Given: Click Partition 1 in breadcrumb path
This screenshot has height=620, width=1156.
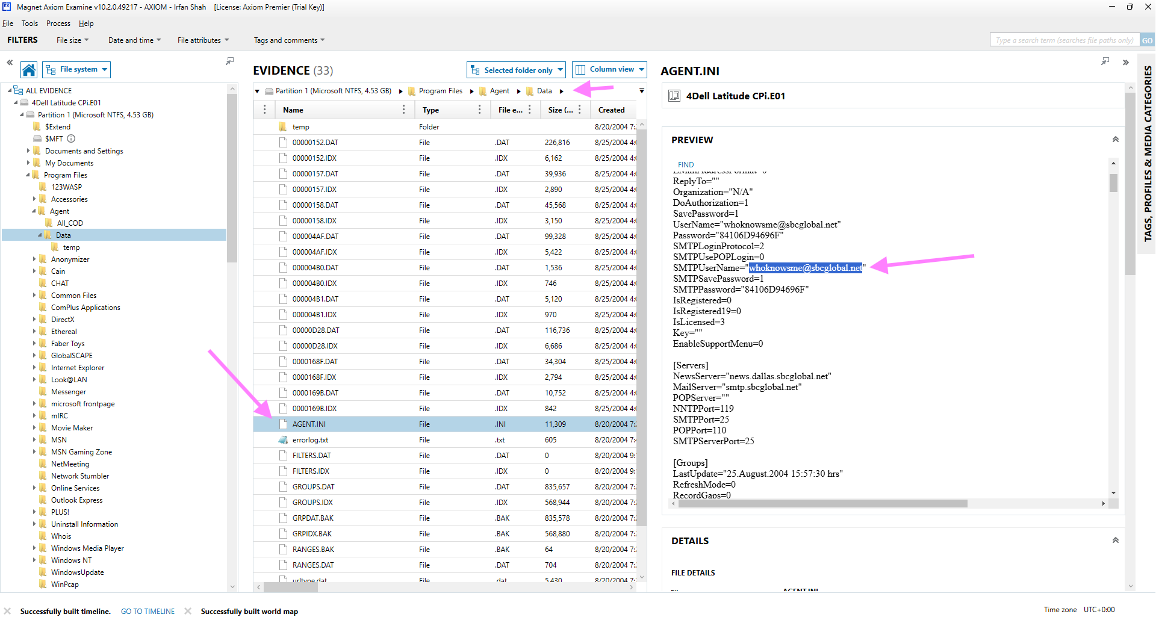Looking at the screenshot, I should tap(334, 91).
